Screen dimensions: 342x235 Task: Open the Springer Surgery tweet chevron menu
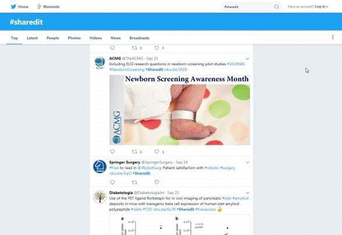[x=248, y=162]
